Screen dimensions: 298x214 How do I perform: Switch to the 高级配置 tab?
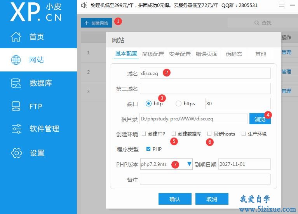(153, 54)
